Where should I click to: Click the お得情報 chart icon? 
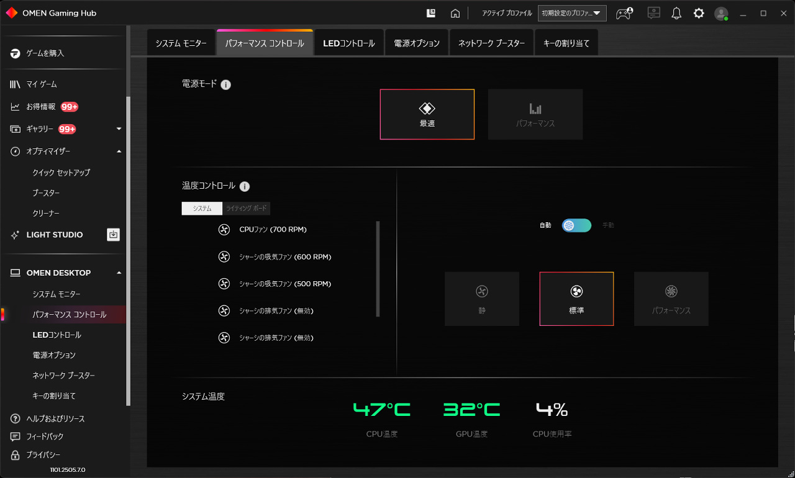15,107
